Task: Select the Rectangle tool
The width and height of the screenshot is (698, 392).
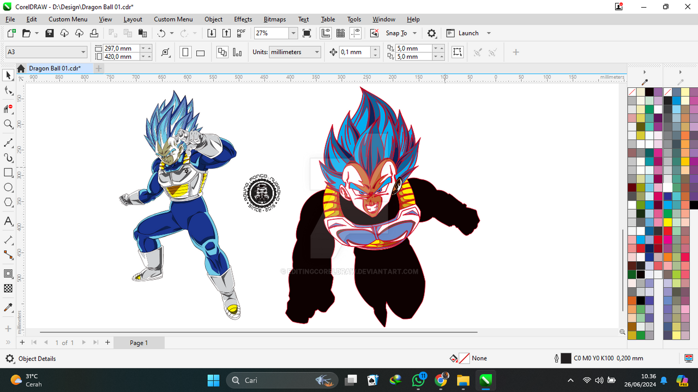Action: pos(8,173)
